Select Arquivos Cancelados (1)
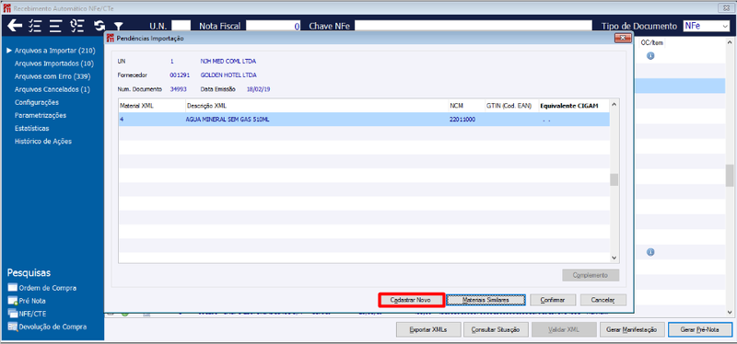The image size is (737, 344). click(52, 89)
